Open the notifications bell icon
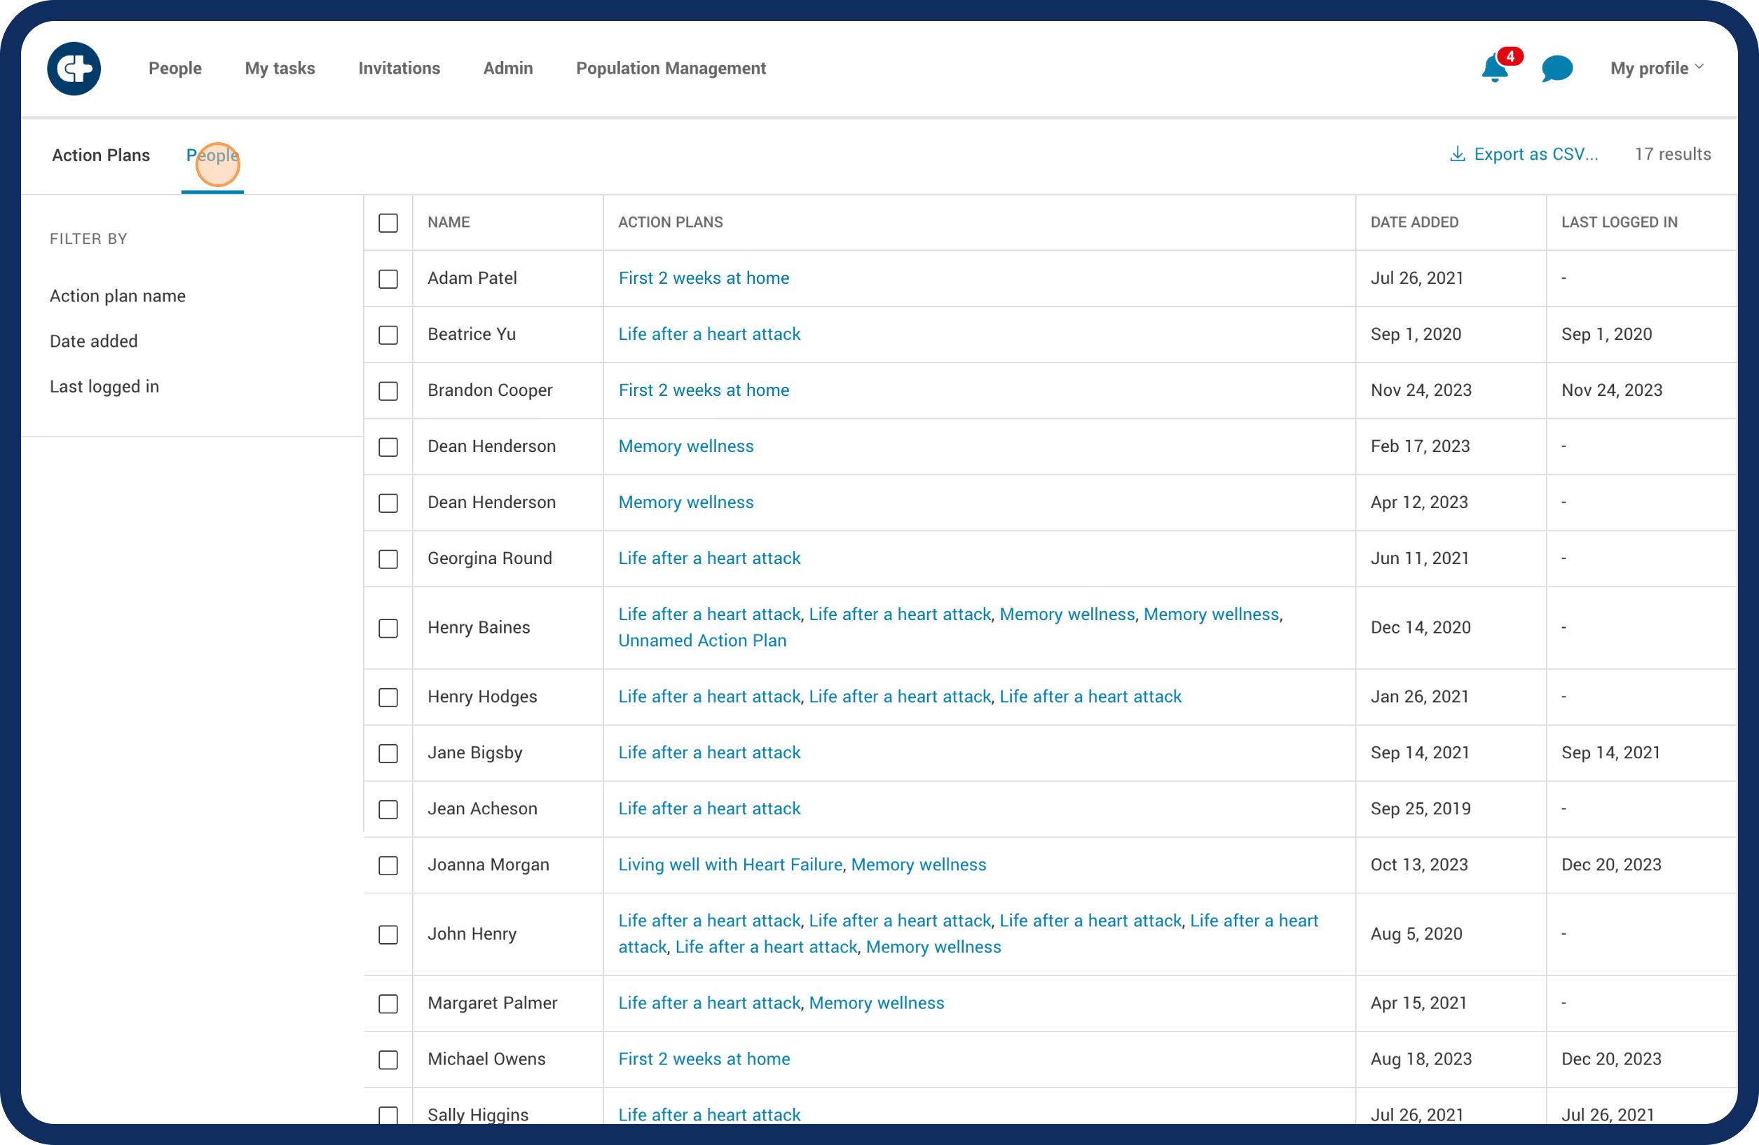Screen dimensions: 1759x1145 1494,69
